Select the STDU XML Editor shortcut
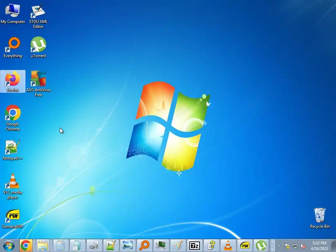This screenshot has height=252, width=336. pos(38,15)
